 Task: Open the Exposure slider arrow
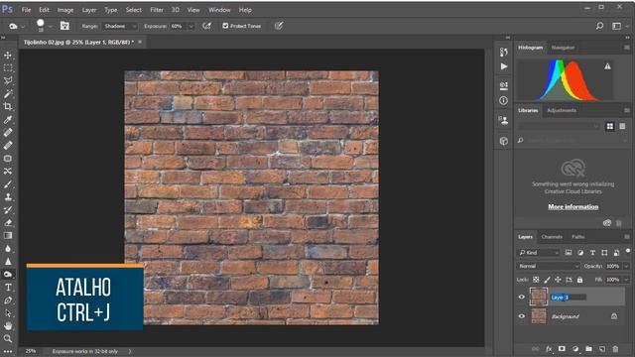(x=191, y=26)
